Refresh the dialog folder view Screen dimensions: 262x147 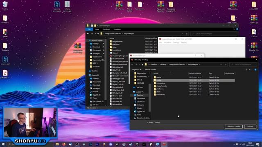click(x=226, y=65)
